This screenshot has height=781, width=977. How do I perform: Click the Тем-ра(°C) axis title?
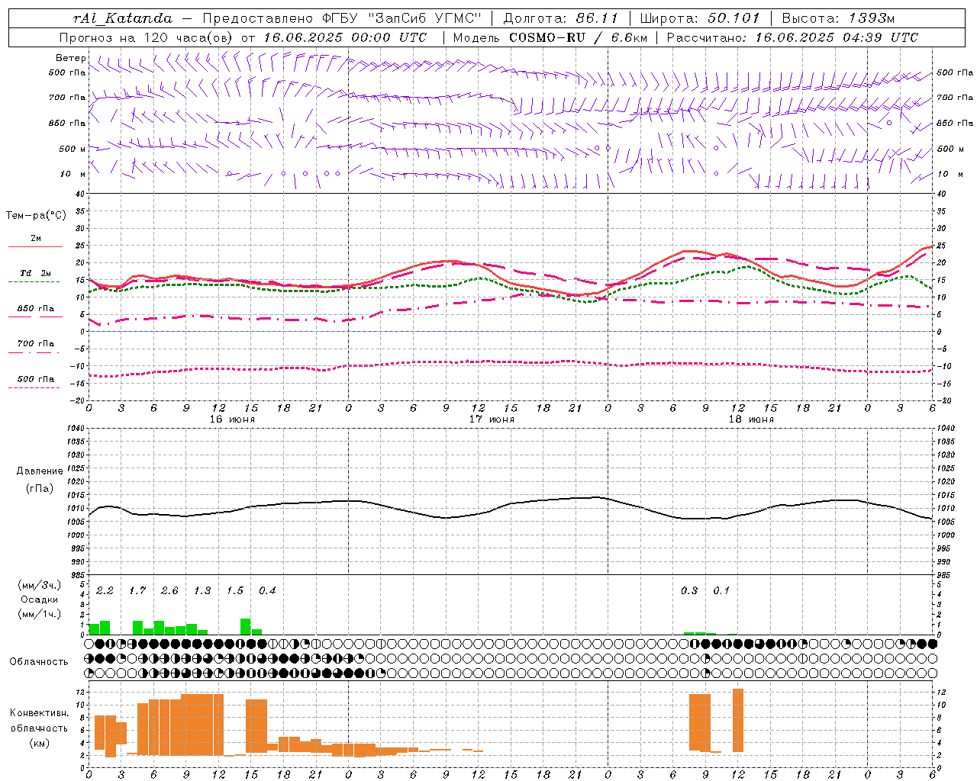tap(36, 216)
